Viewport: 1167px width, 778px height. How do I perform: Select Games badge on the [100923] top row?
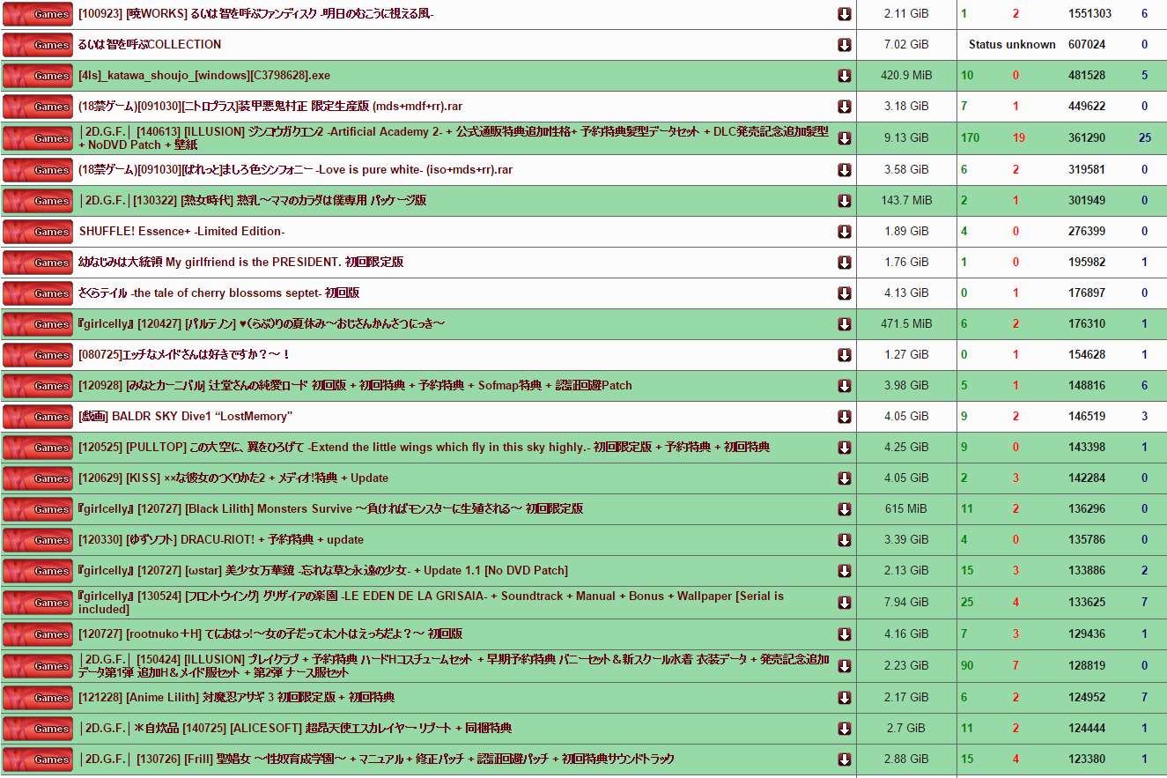tap(38, 14)
